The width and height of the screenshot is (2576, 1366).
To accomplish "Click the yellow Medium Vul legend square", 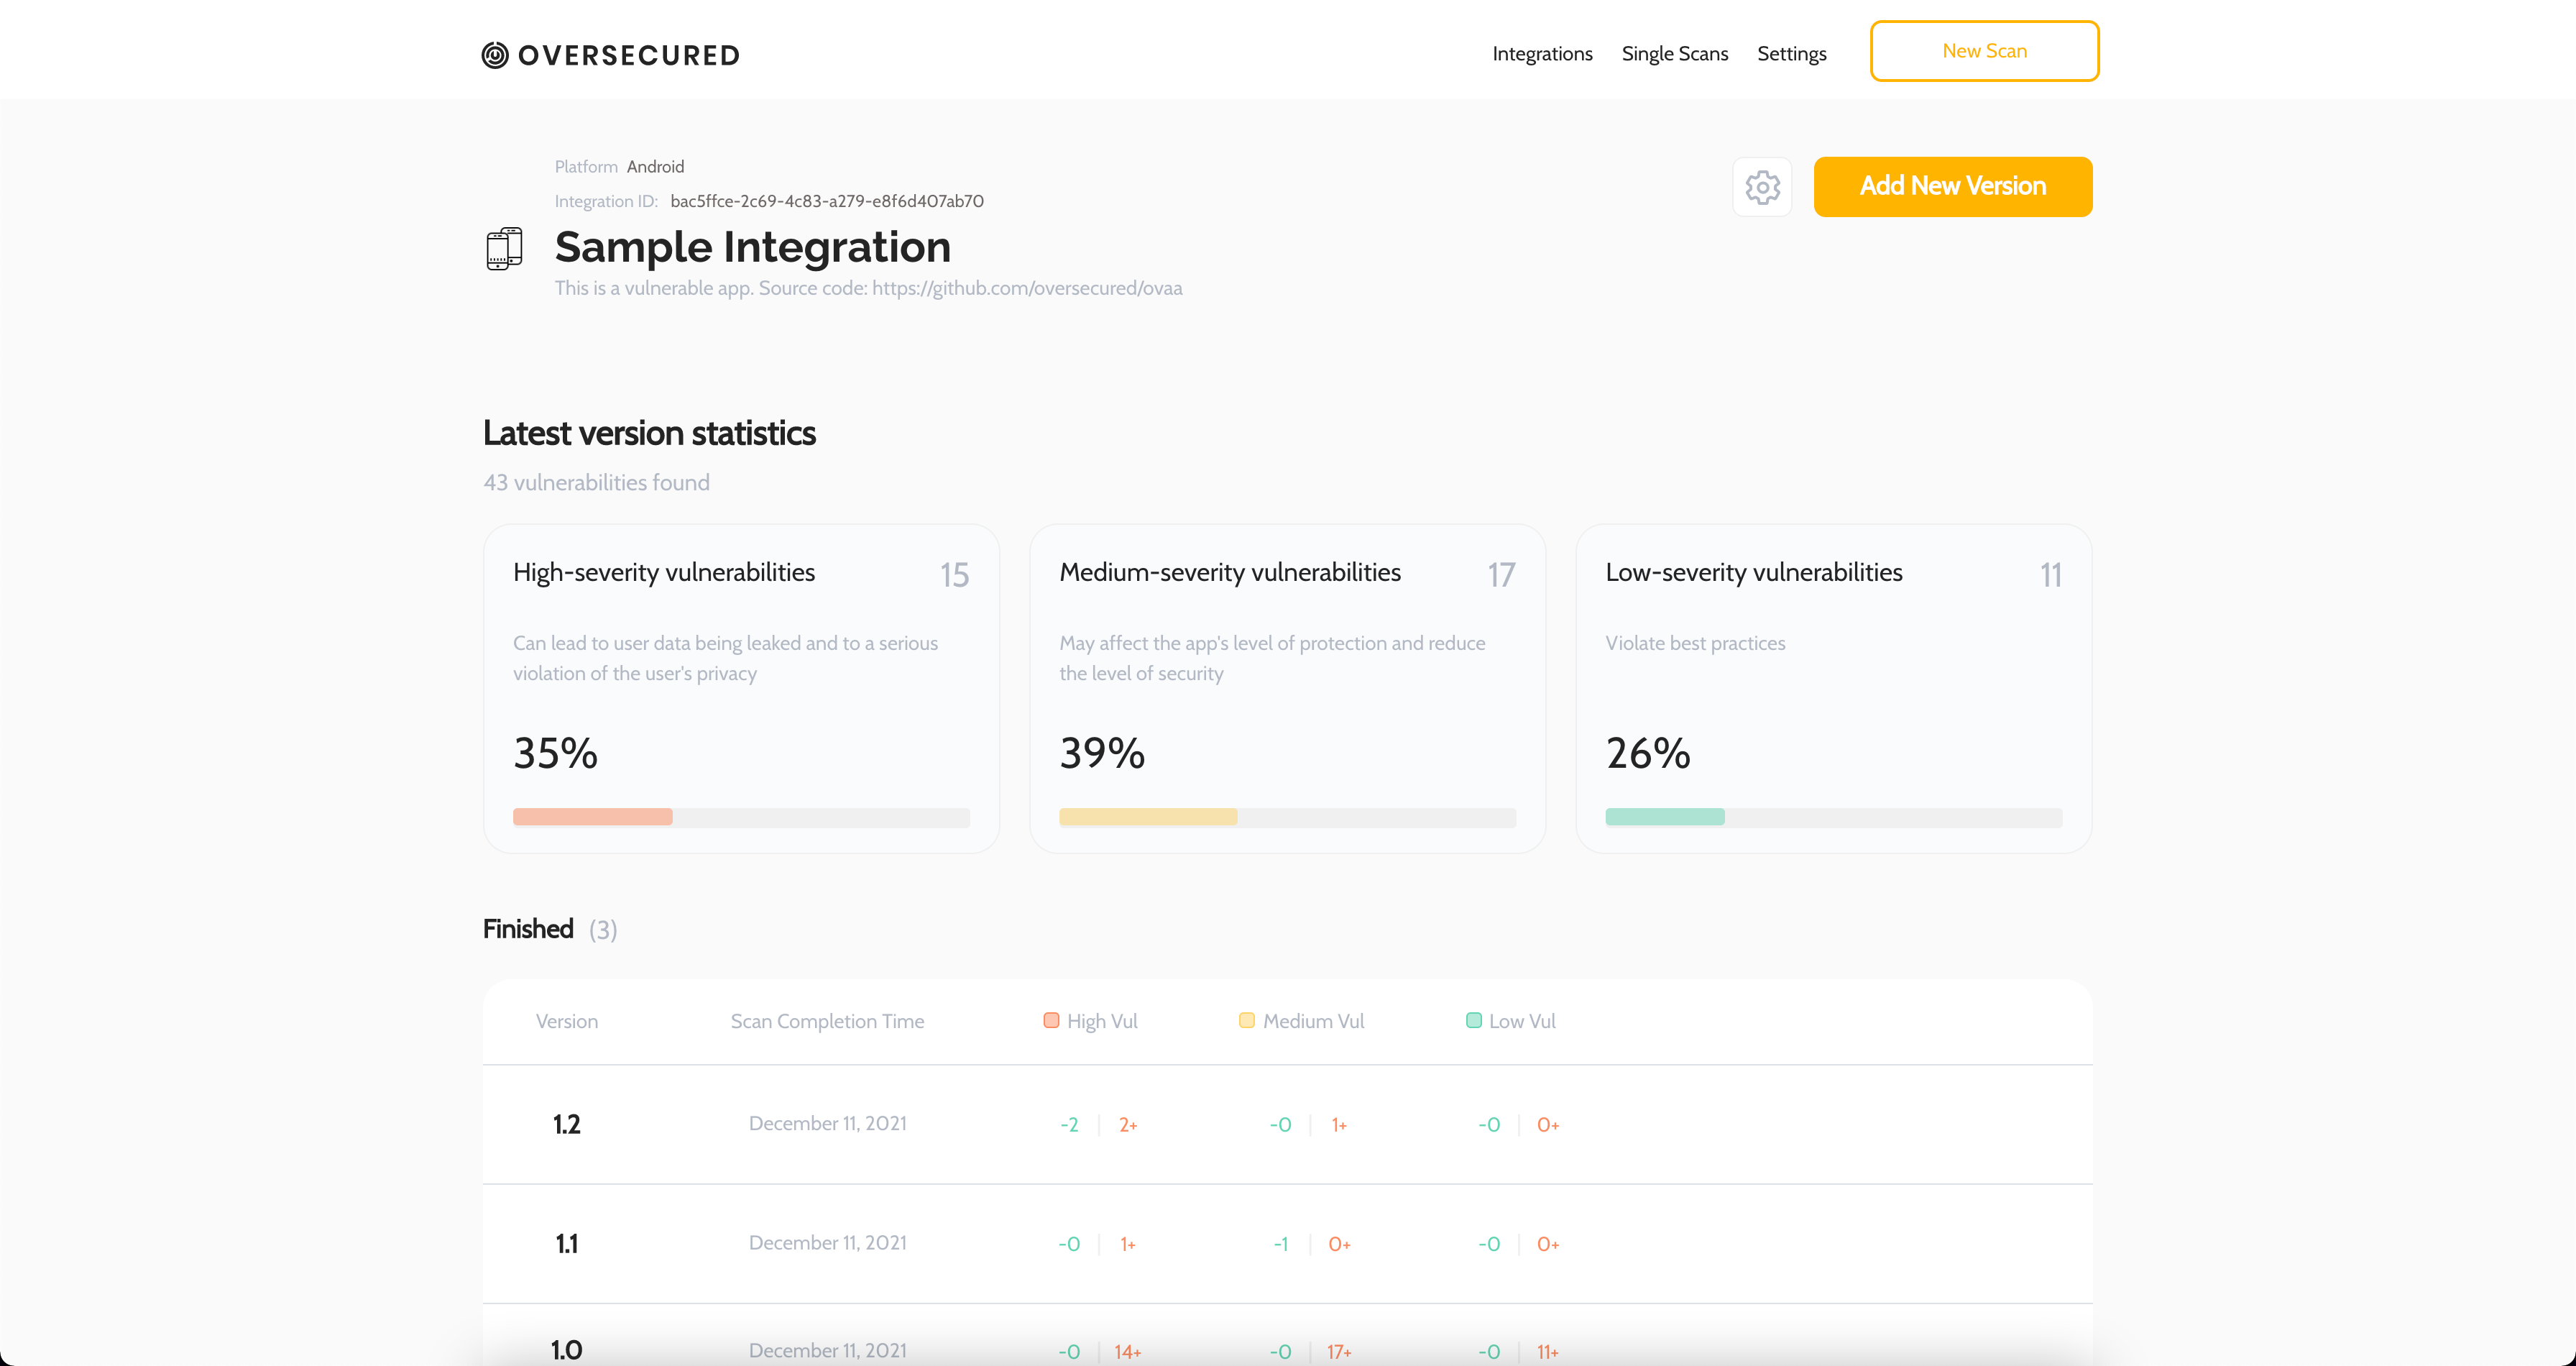I will pyautogui.click(x=1246, y=1020).
